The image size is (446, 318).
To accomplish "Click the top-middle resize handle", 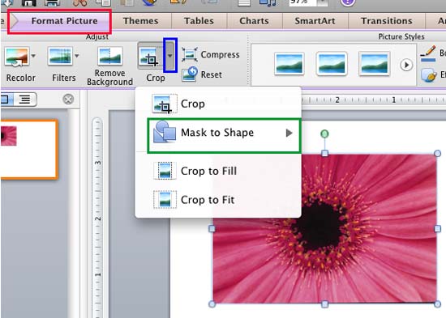I will (324, 153).
